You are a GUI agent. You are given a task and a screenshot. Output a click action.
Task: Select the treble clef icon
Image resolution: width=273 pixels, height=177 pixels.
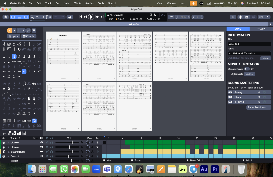4,44
